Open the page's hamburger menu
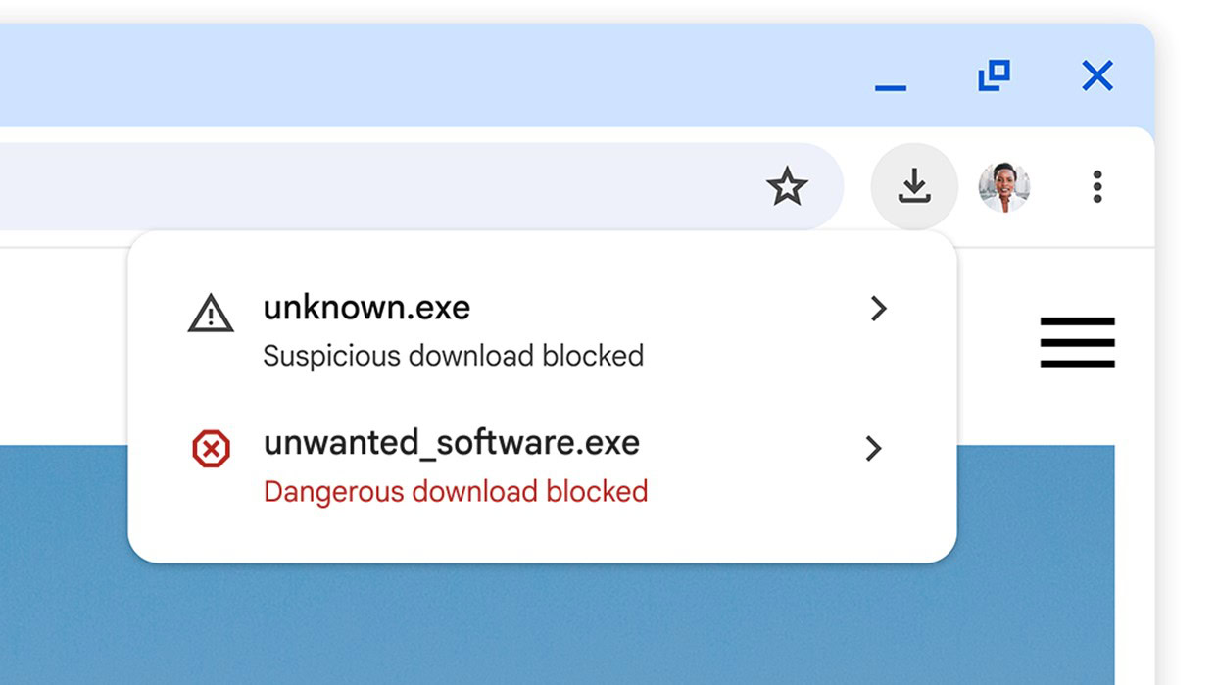 coord(1077,343)
